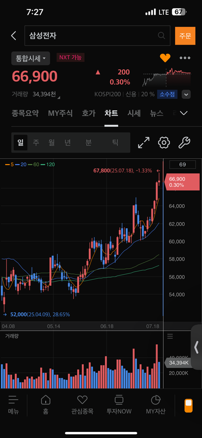The image size is (202, 438).
Task: Open the 통합시세 dropdown
Action: [x=31, y=58]
